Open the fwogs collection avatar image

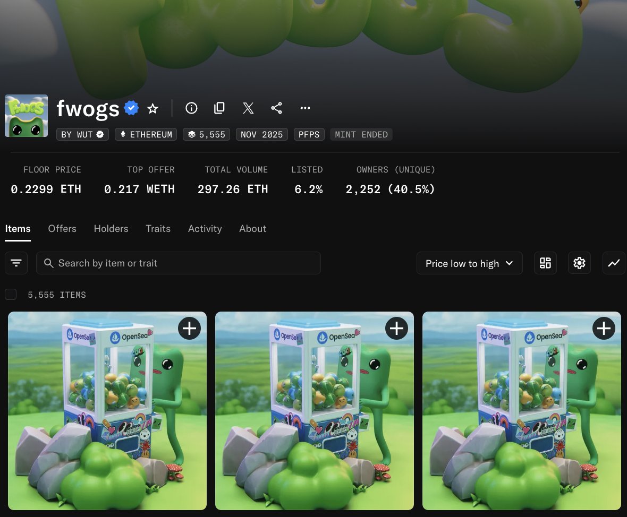pos(27,116)
